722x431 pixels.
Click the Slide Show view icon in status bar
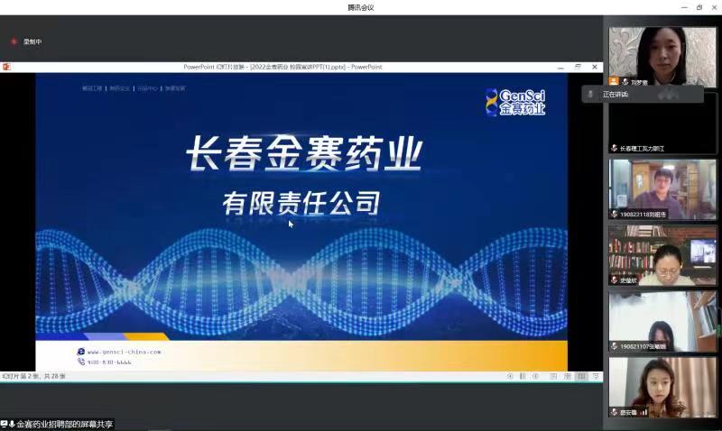(x=596, y=376)
